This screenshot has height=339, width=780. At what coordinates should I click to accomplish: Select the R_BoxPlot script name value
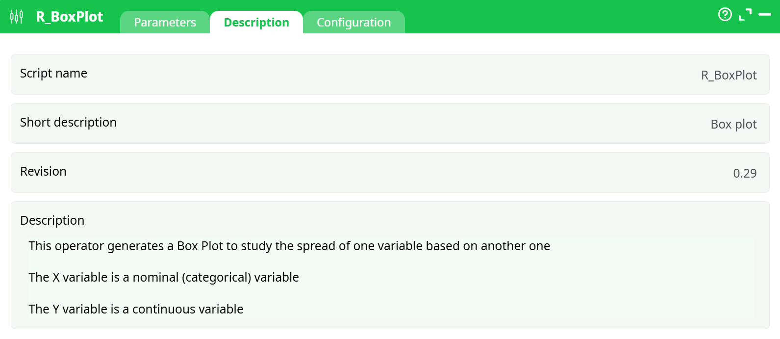click(x=729, y=75)
